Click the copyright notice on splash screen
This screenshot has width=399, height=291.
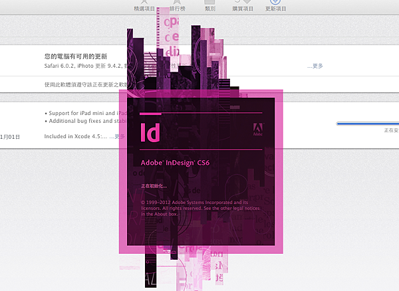[200, 208]
